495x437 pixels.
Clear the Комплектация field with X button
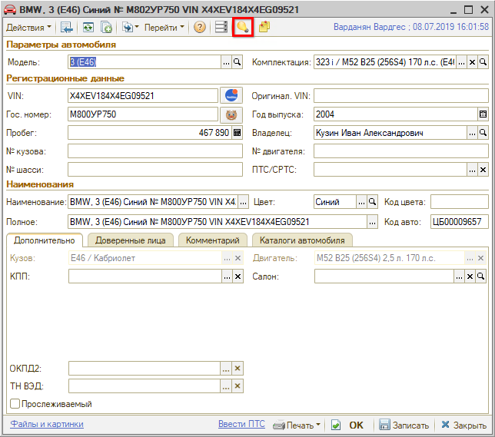[472, 62]
